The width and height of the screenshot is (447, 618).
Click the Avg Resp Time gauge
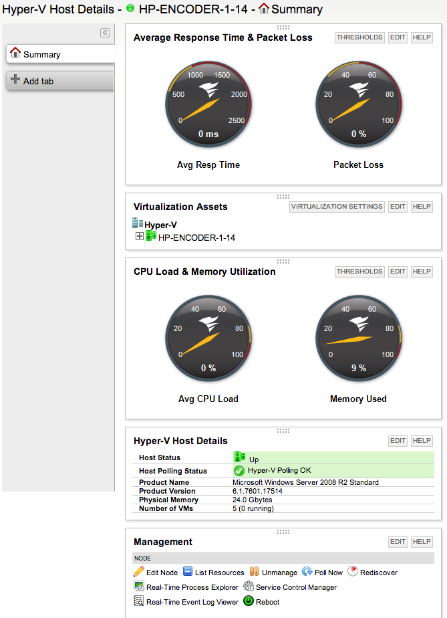click(x=208, y=104)
